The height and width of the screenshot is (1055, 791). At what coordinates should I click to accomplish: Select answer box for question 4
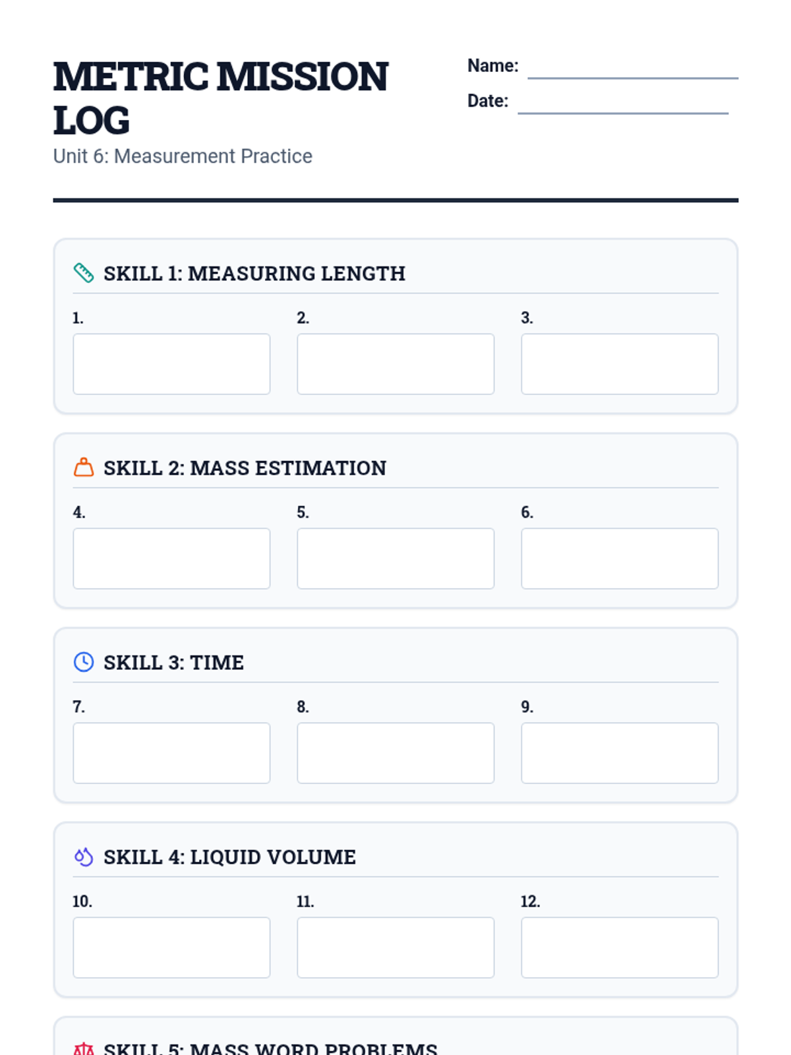pos(171,558)
